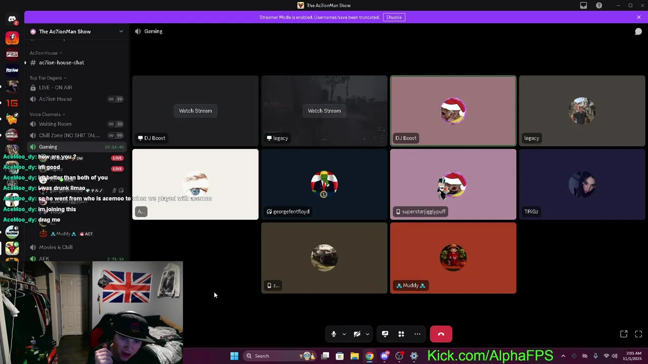Focus legacy's avatar video tile
This screenshot has width=648, height=364.
point(582,111)
